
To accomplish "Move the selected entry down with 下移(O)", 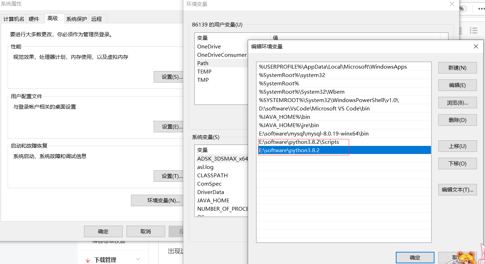I will 457,163.
